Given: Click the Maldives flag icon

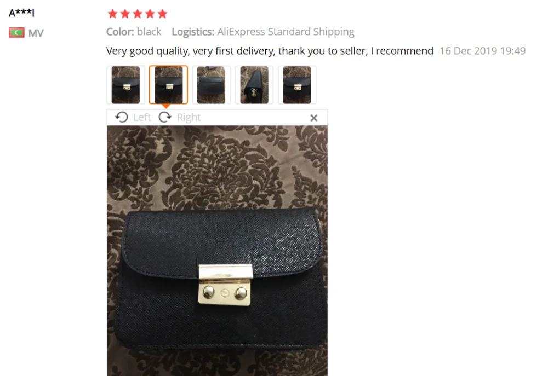Looking at the screenshot, I should coord(16,33).
